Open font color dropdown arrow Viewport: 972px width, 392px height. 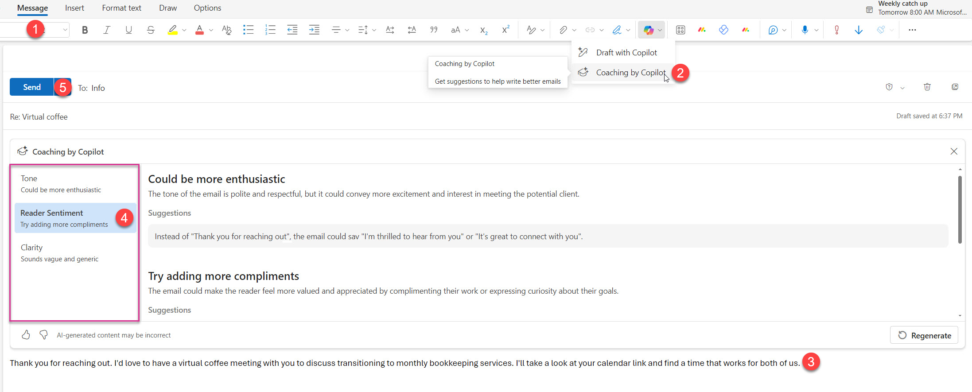211,30
